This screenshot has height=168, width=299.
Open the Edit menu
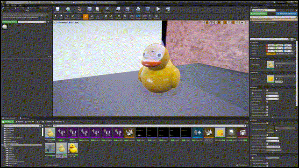(7, 5)
